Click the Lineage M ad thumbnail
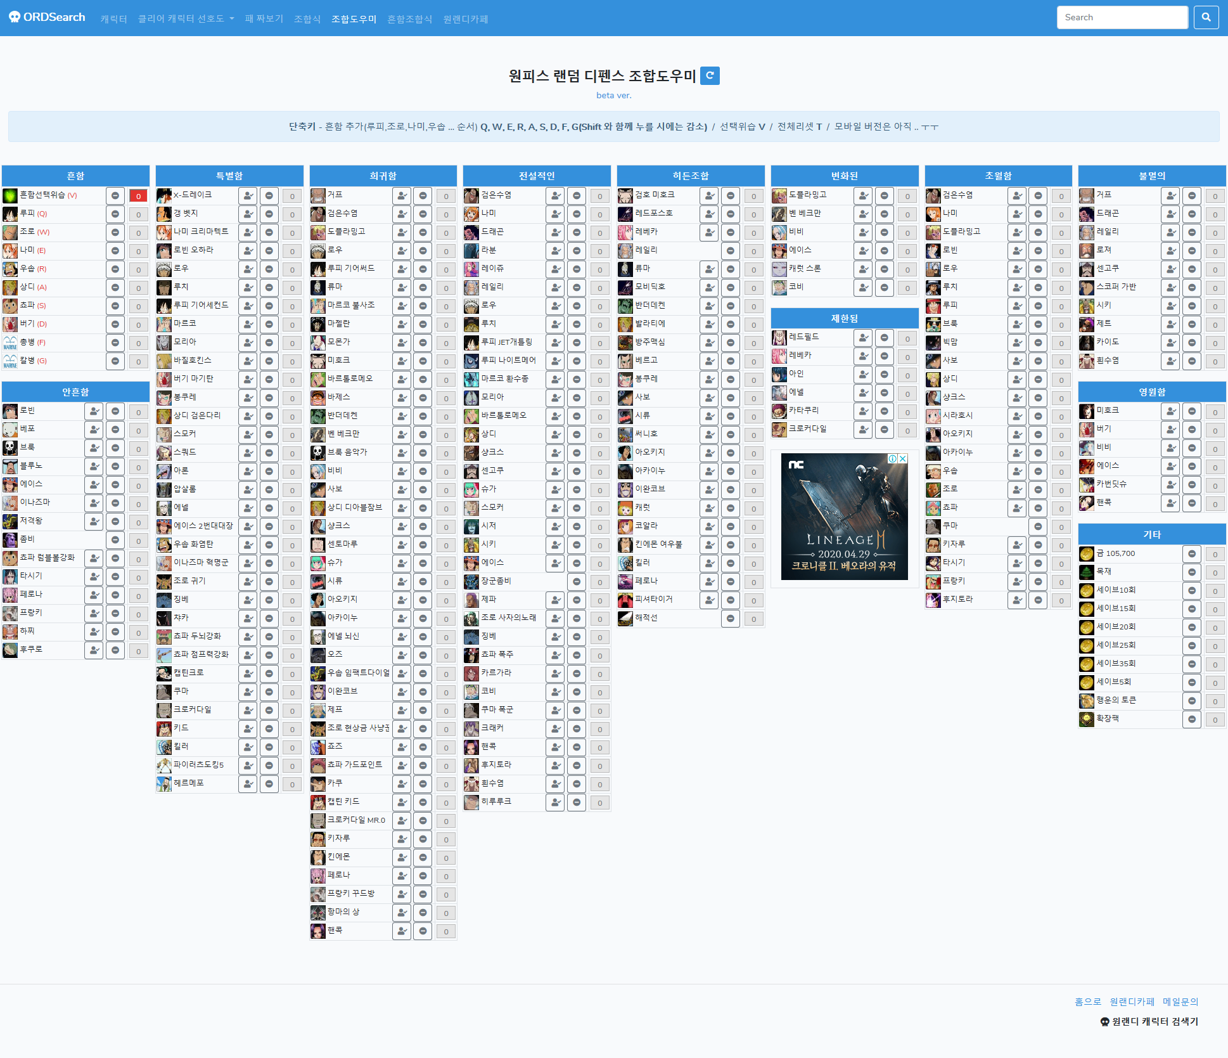Screen dimensions: 1228x1058 [x=844, y=517]
